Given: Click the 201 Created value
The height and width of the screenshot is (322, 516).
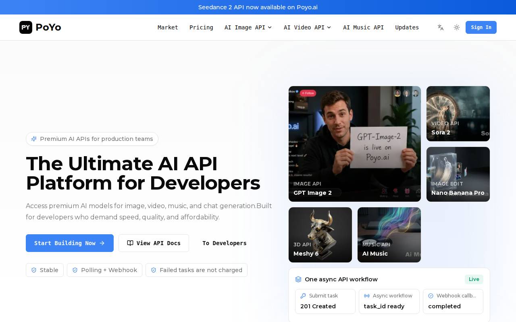Looking at the screenshot, I should 318,306.
